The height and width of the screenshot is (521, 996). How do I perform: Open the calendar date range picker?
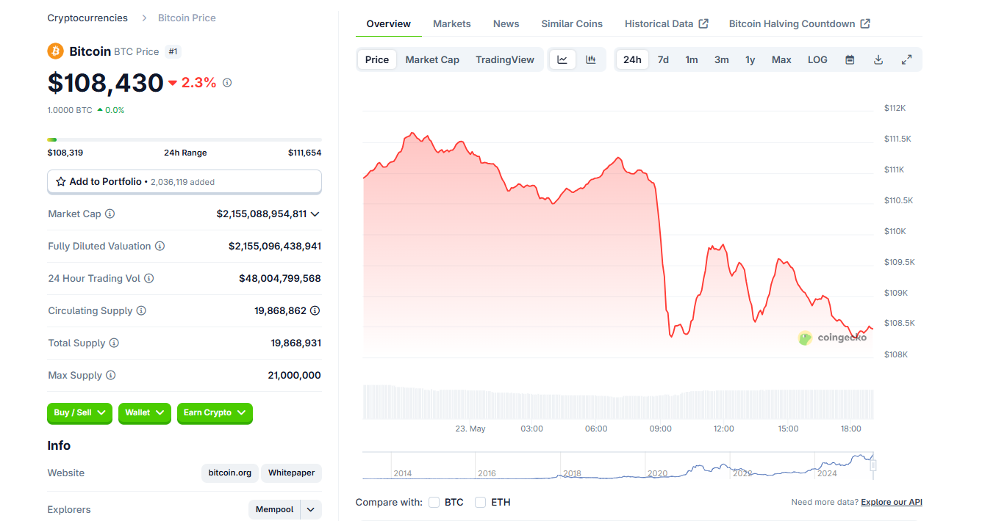[850, 60]
